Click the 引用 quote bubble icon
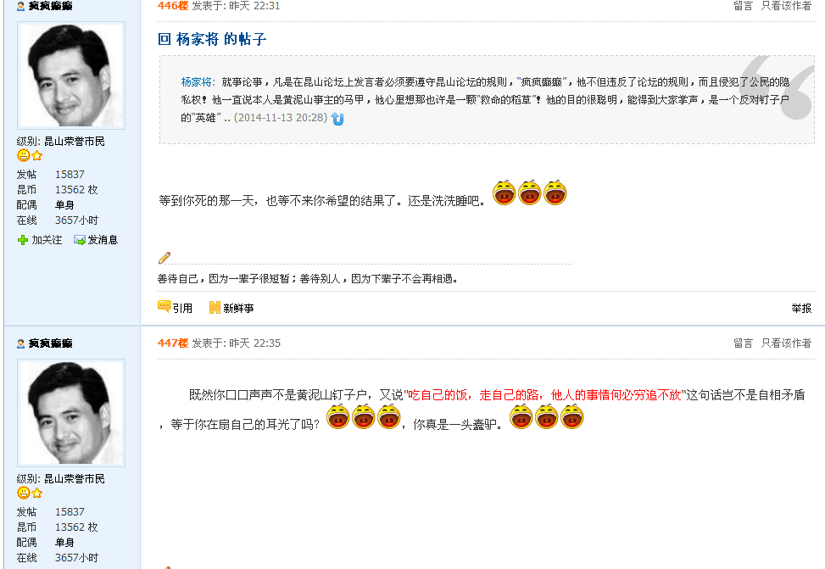825x569 pixels. click(164, 306)
